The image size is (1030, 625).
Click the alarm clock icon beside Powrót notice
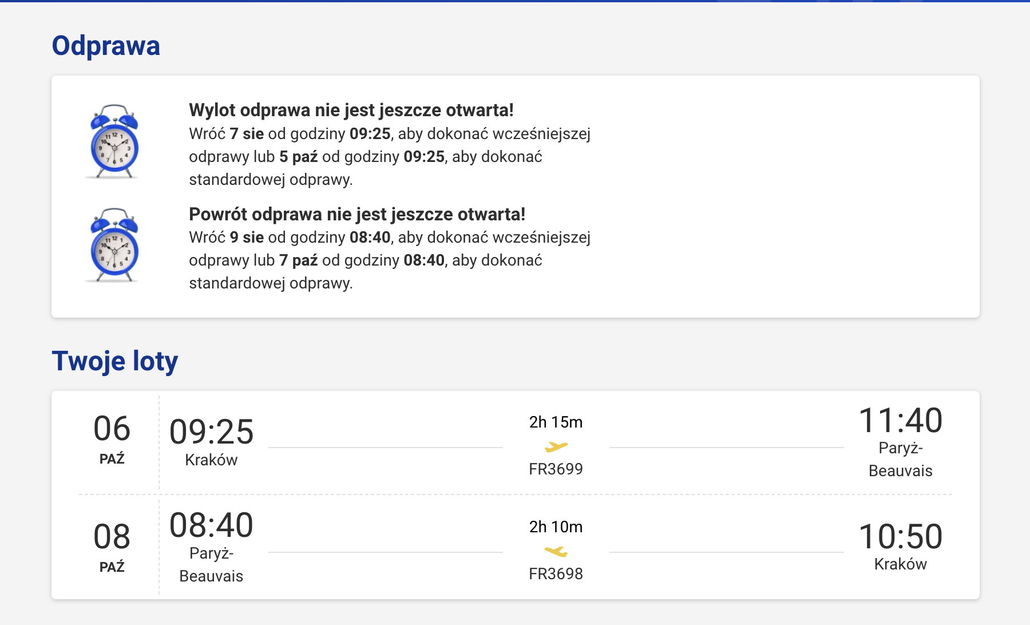pyautogui.click(x=114, y=246)
